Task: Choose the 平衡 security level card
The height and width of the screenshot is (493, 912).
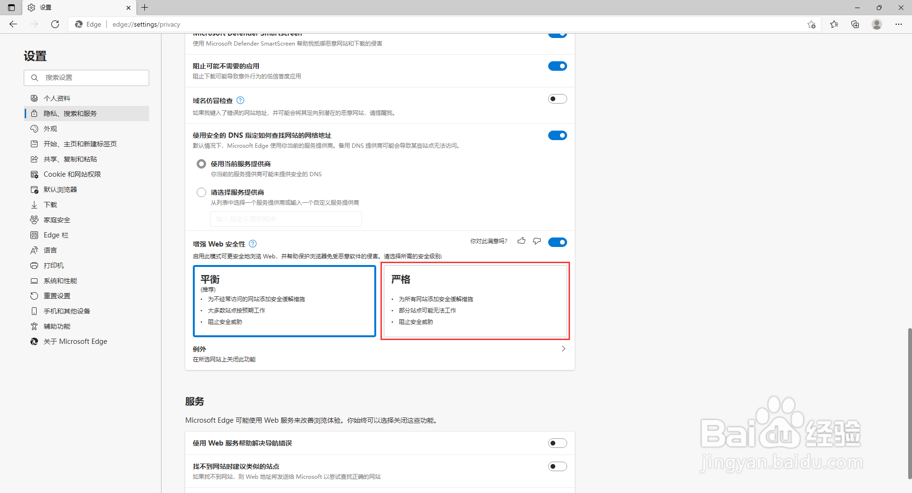Action: (285, 301)
